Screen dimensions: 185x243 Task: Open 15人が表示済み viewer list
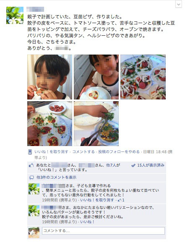[x=151, y=165]
